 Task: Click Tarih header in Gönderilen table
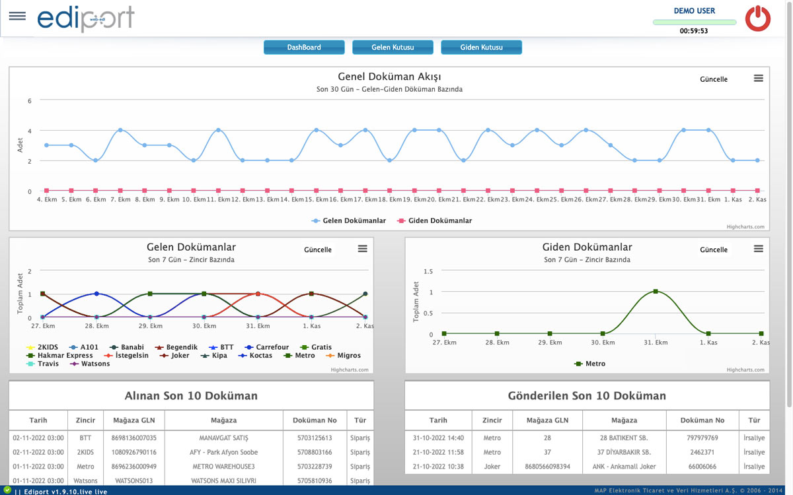(438, 420)
